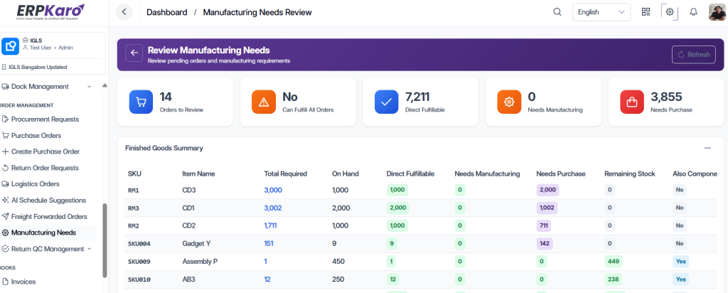Click the collapse sidebar chevron button
This screenshot has width=728, height=293.
tap(124, 12)
